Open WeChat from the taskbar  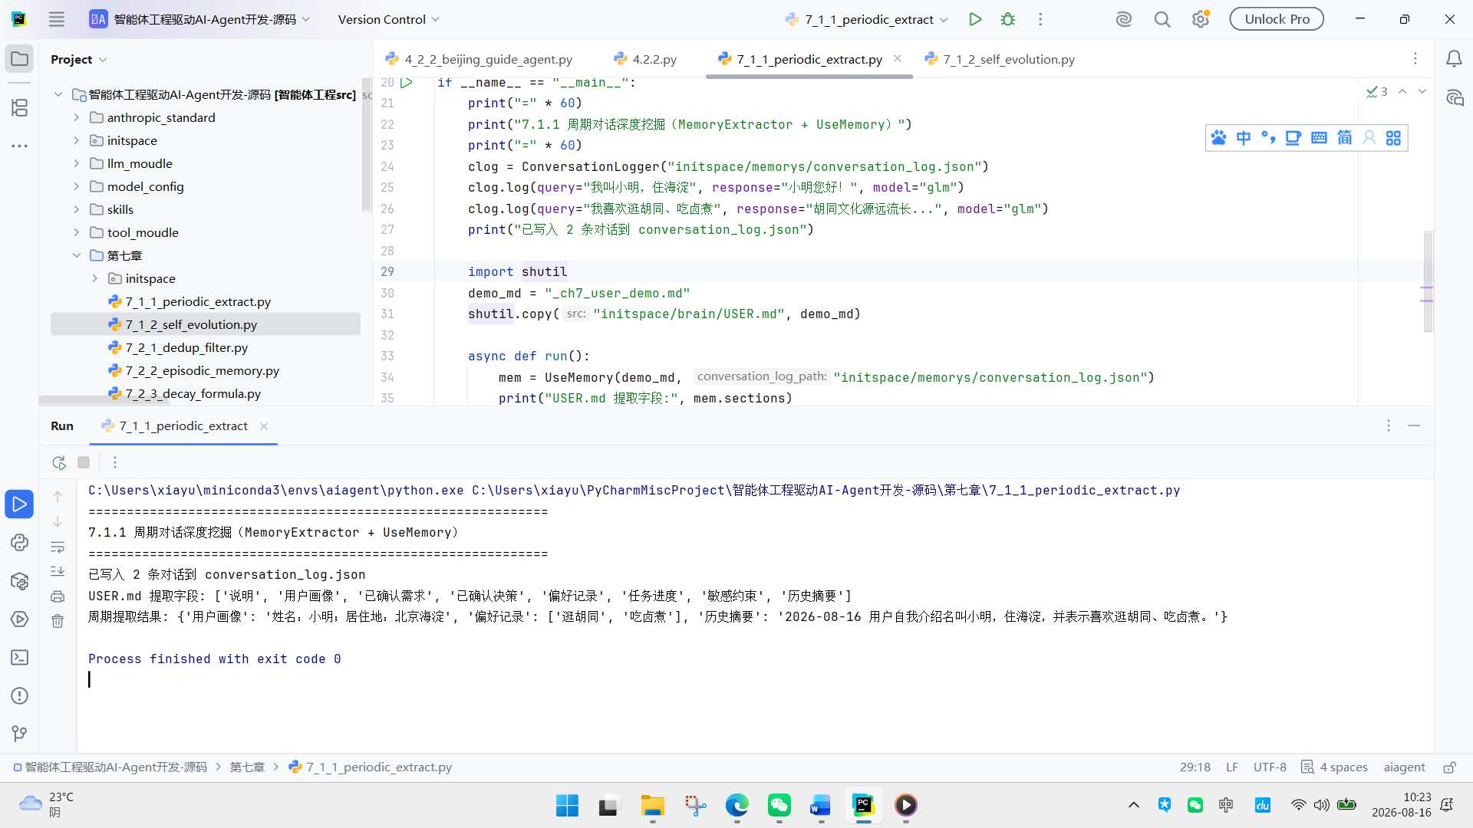click(x=779, y=805)
